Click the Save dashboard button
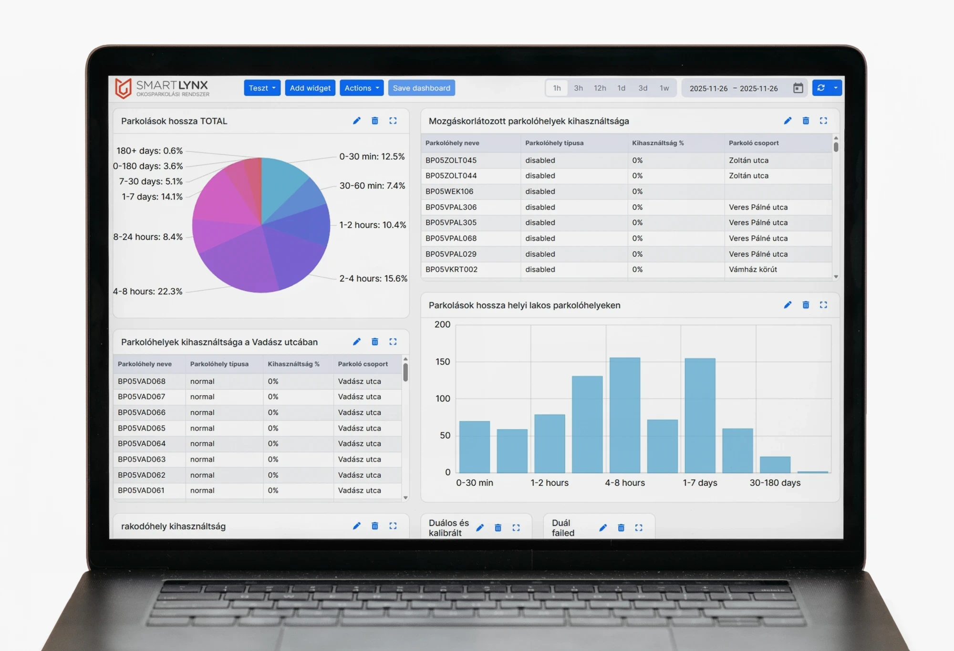This screenshot has height=651, width=954. 421,88
